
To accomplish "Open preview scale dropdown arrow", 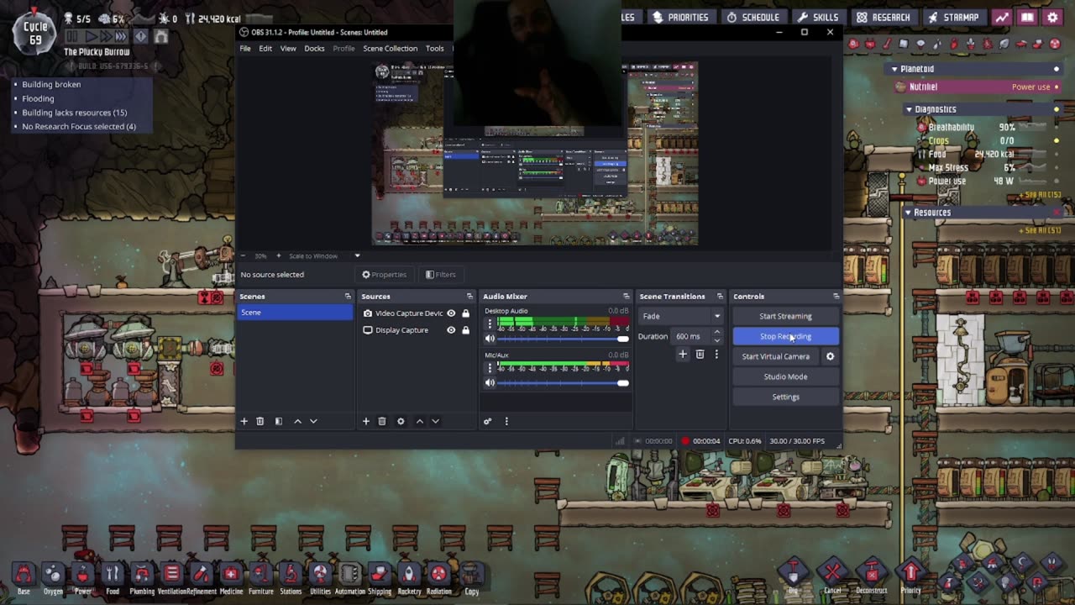I will pos(357,255).
